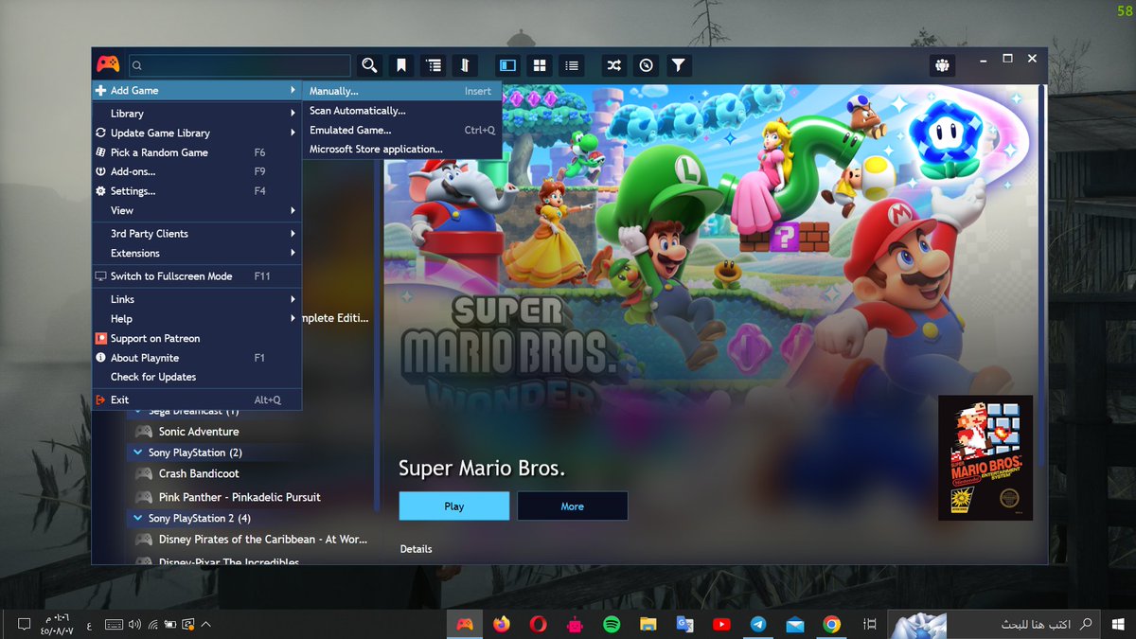Open the Action Center notification icon

[25, 624]
